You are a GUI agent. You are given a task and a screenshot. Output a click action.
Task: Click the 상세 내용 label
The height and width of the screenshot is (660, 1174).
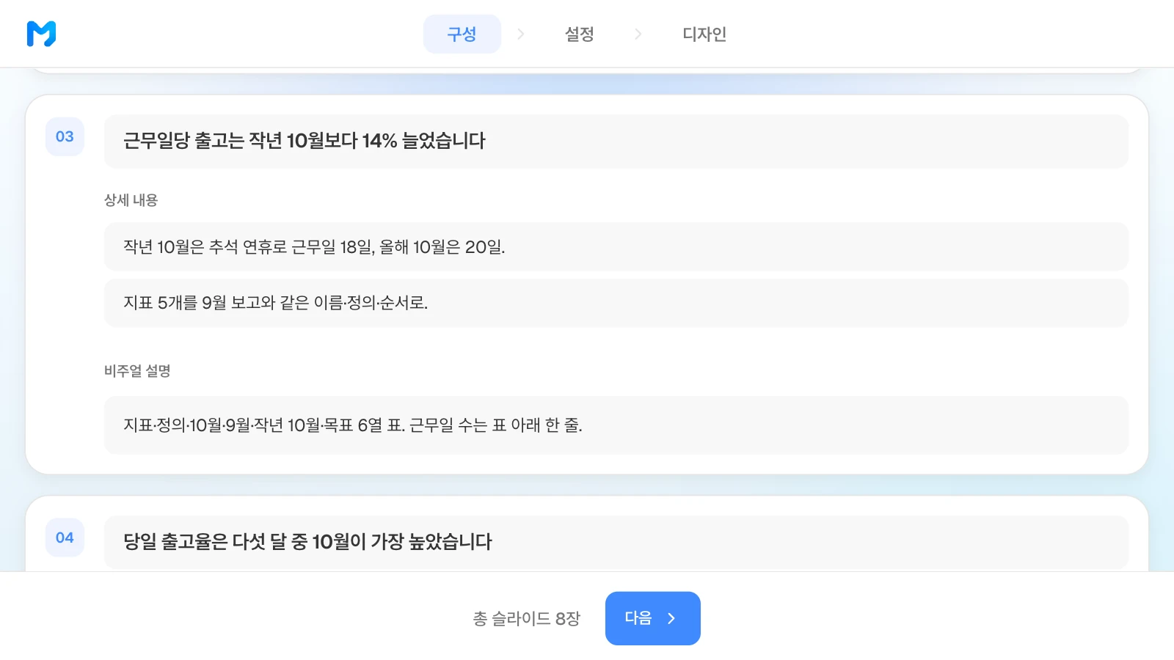(x=131, y=200)
